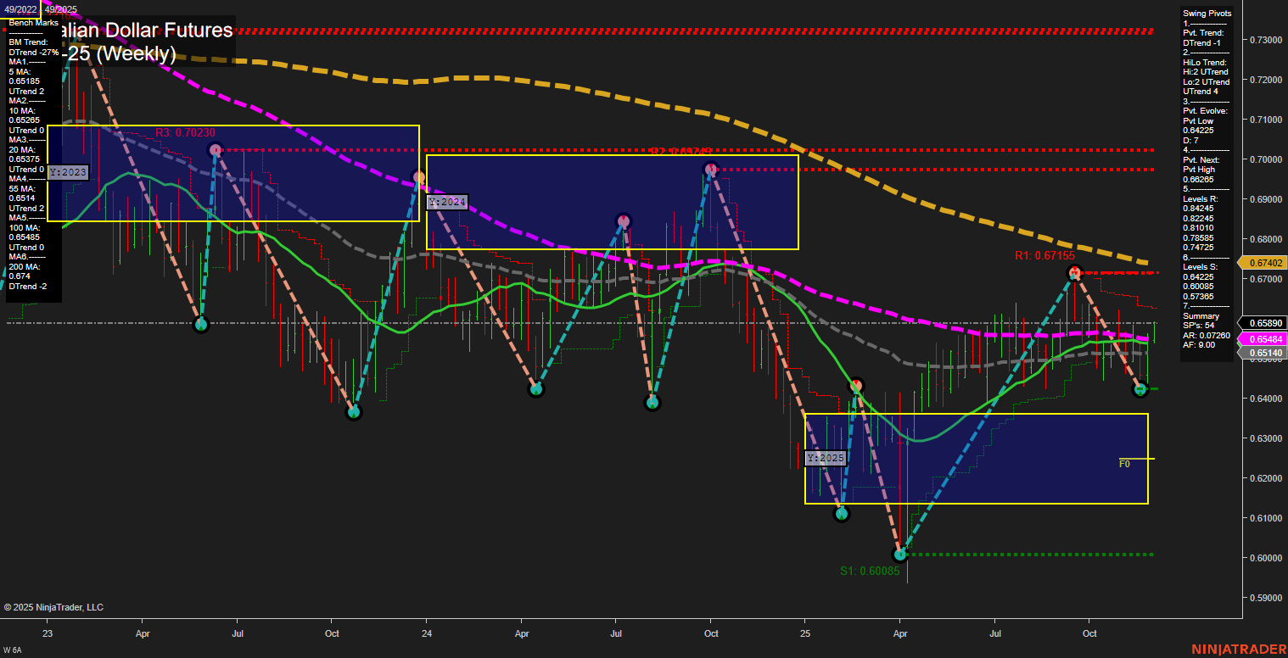The image size is (1288, 658).
Task: Click the swing low pivot at S1 0.60085
Action: [x=900, y=555]
